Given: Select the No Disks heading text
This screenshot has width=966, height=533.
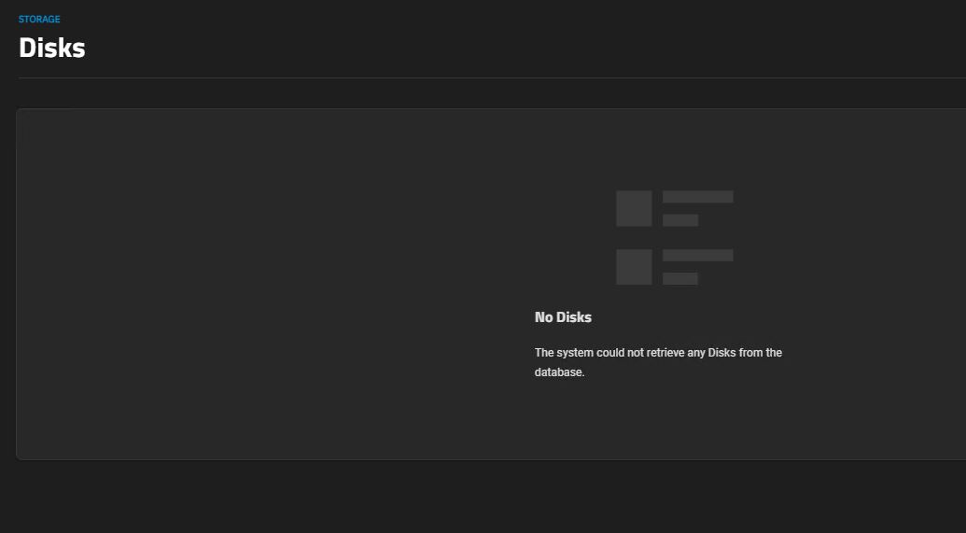Looking at the screenshot, I should (563, 317).
